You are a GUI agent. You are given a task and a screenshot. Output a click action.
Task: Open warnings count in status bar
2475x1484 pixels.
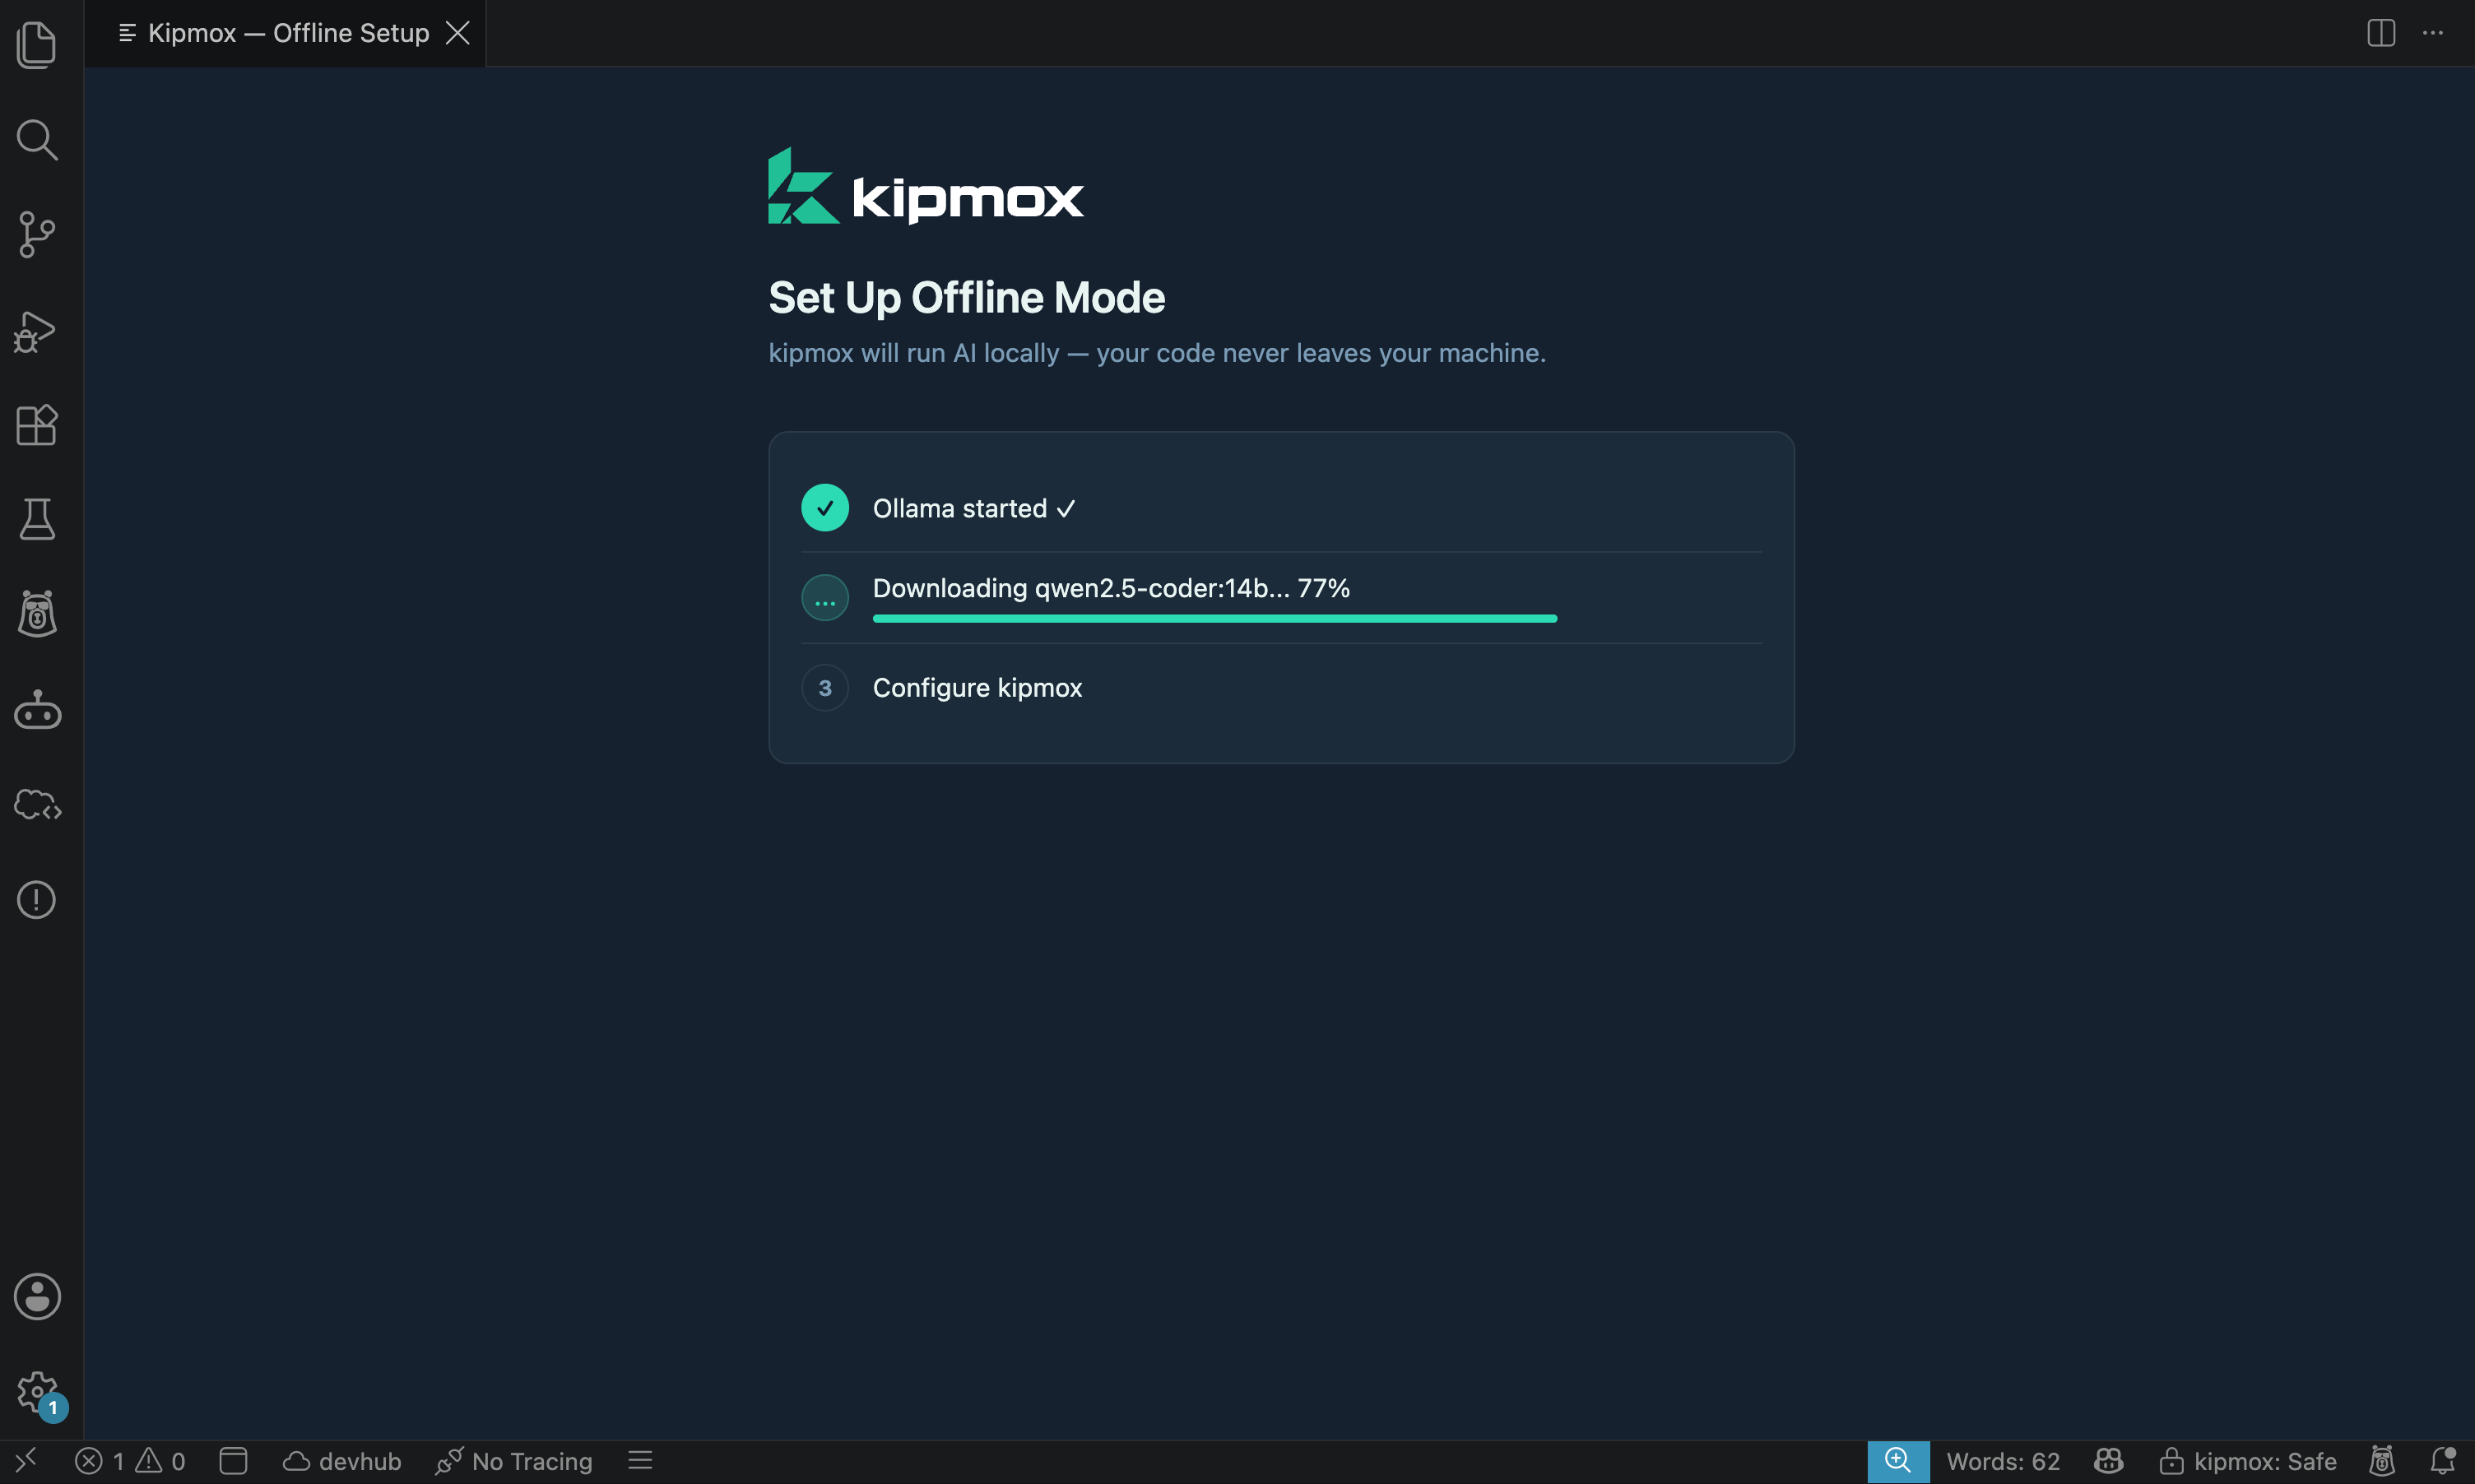(160, 1461)
